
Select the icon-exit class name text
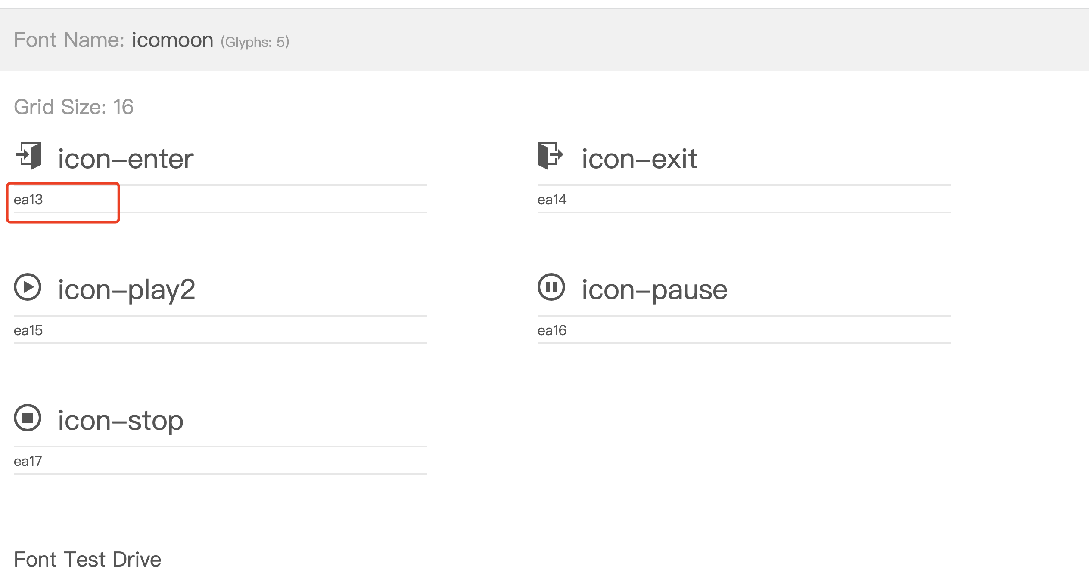pos(639,159)
